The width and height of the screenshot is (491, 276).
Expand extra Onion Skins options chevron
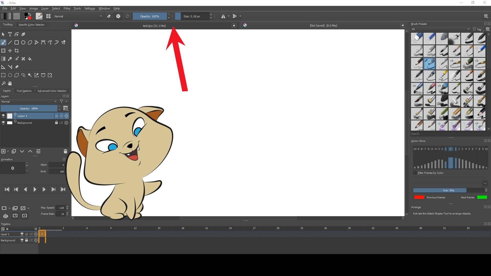(x=485, y=183)
